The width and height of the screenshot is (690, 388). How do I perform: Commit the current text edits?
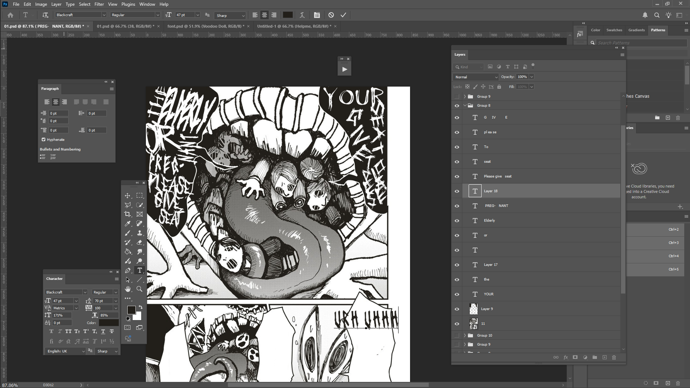[344, 15]
